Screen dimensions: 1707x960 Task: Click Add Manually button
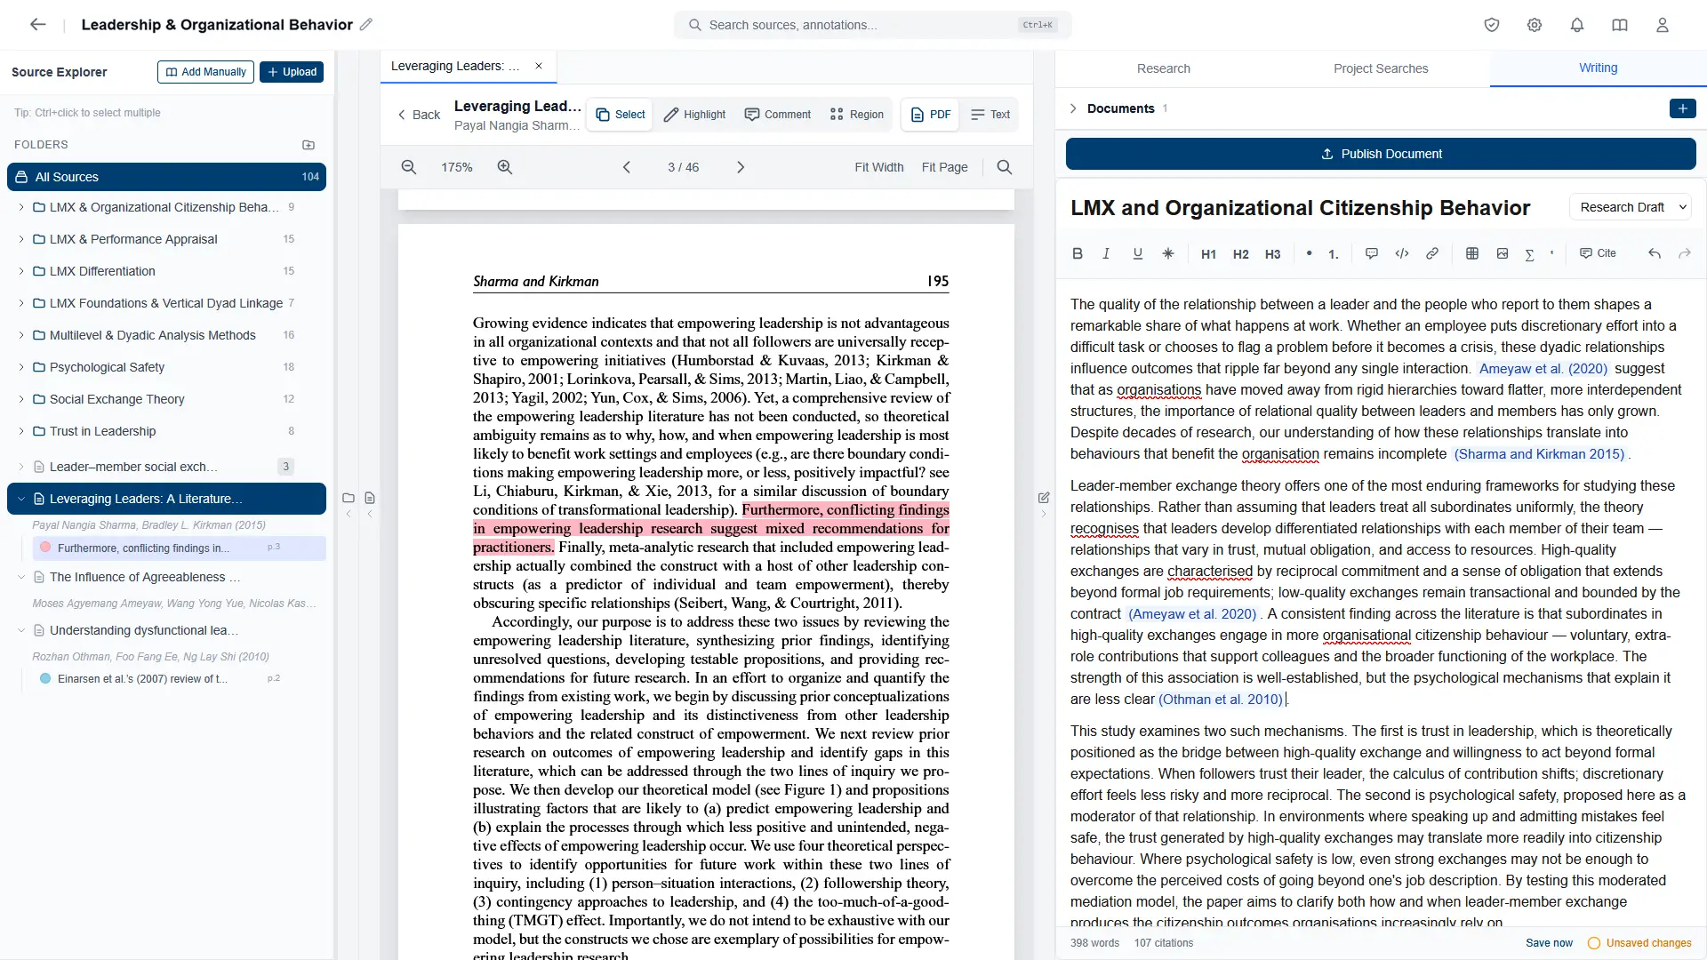pyautogui.click(x=205, y=72)
